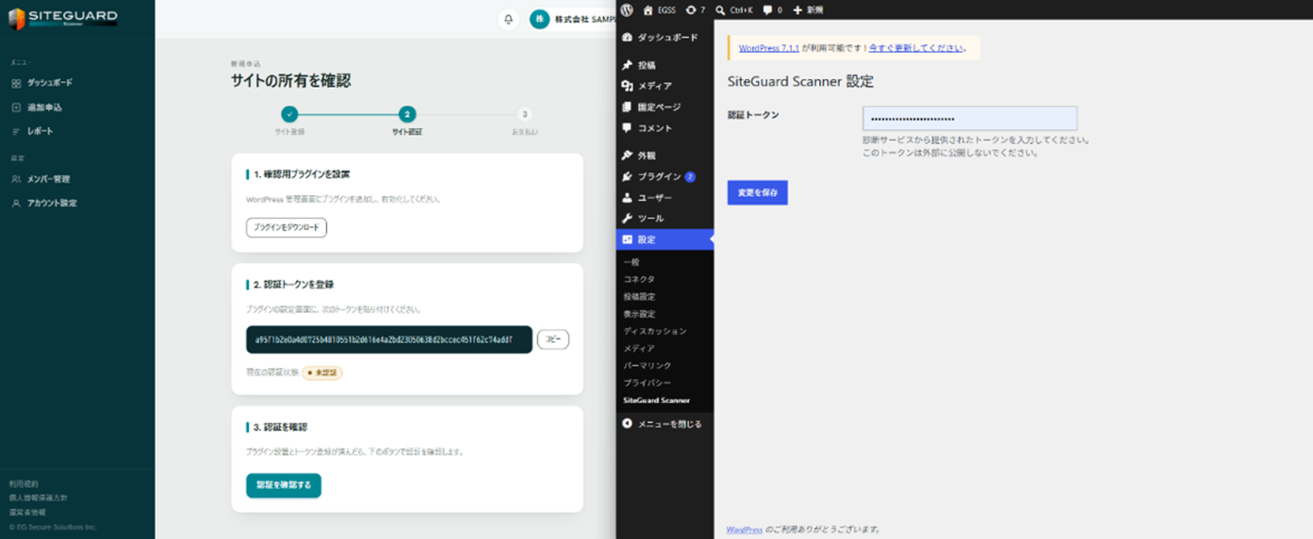Screen dimensions: 1313x539
Task: Click the SiteGuard Scanner logo
Action: (63, 18)
